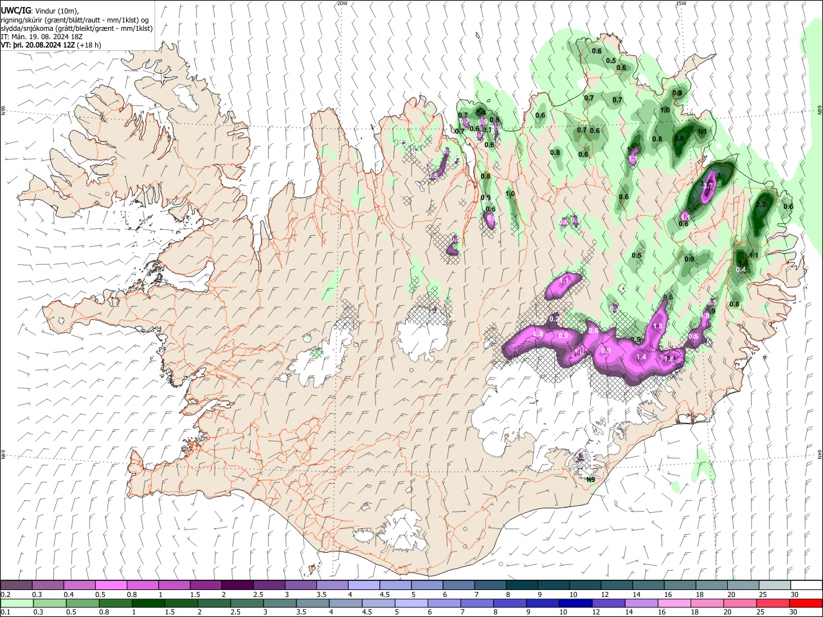
Task: Pick the lilac rain swatch between 14 and 16
Action: click(x=640, y=604)
